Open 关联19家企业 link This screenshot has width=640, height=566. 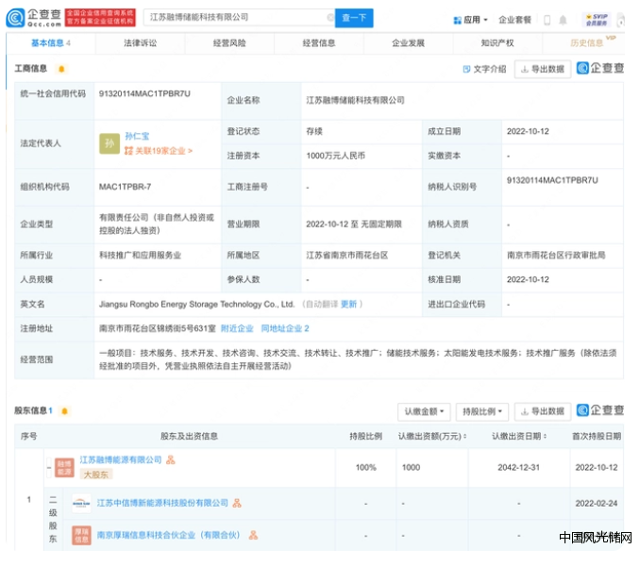click(x=158, y=151)
